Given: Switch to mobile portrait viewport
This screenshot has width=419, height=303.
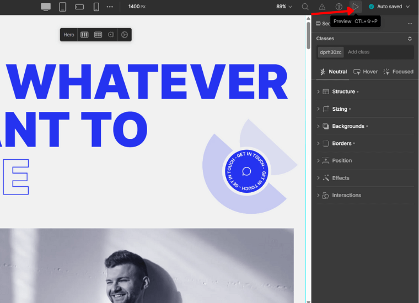Looking at the screenshot, I should [x=96, y=7].
